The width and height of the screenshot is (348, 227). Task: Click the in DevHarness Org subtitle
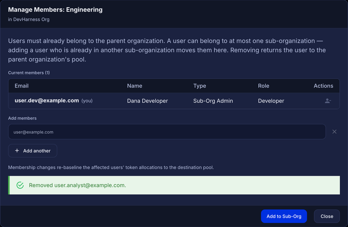coord(29,20)
